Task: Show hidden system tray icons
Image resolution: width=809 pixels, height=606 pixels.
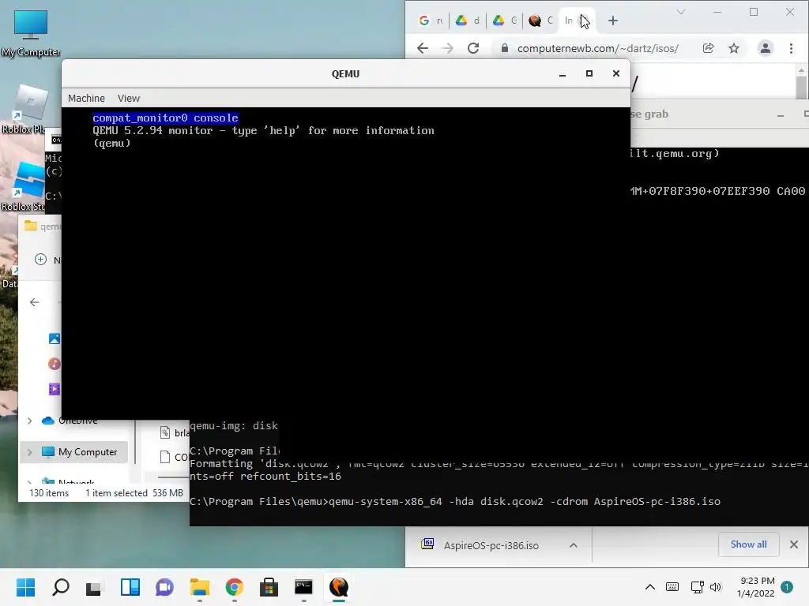Action: click(x=650, y=587)
